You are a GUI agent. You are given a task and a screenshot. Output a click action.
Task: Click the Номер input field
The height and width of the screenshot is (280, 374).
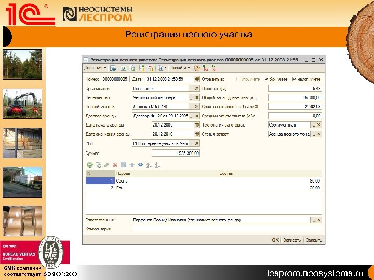[x=116, y=79]
